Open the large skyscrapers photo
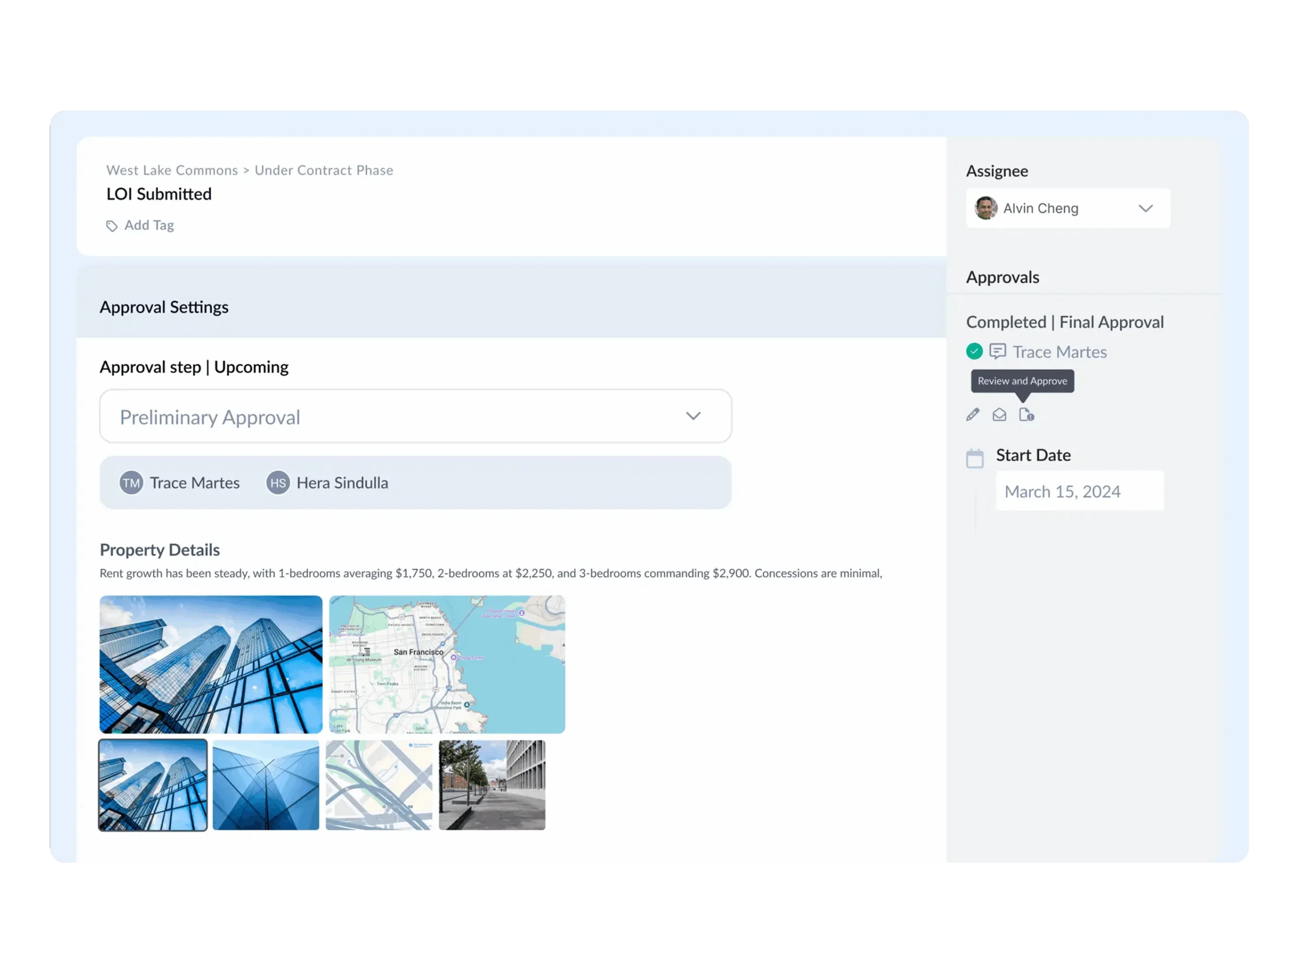The image size is (1299, 974). (211, 664)
